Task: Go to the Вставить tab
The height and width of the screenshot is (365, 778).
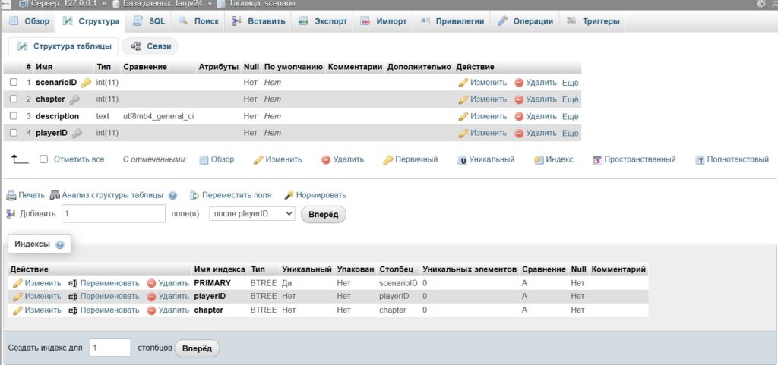Action: pyautogui.click(x=259, y=21)
